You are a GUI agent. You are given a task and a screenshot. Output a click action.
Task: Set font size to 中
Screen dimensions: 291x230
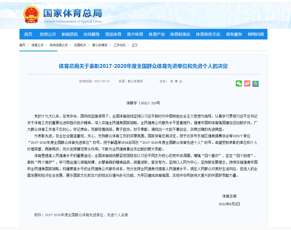(x=176, y=81)
